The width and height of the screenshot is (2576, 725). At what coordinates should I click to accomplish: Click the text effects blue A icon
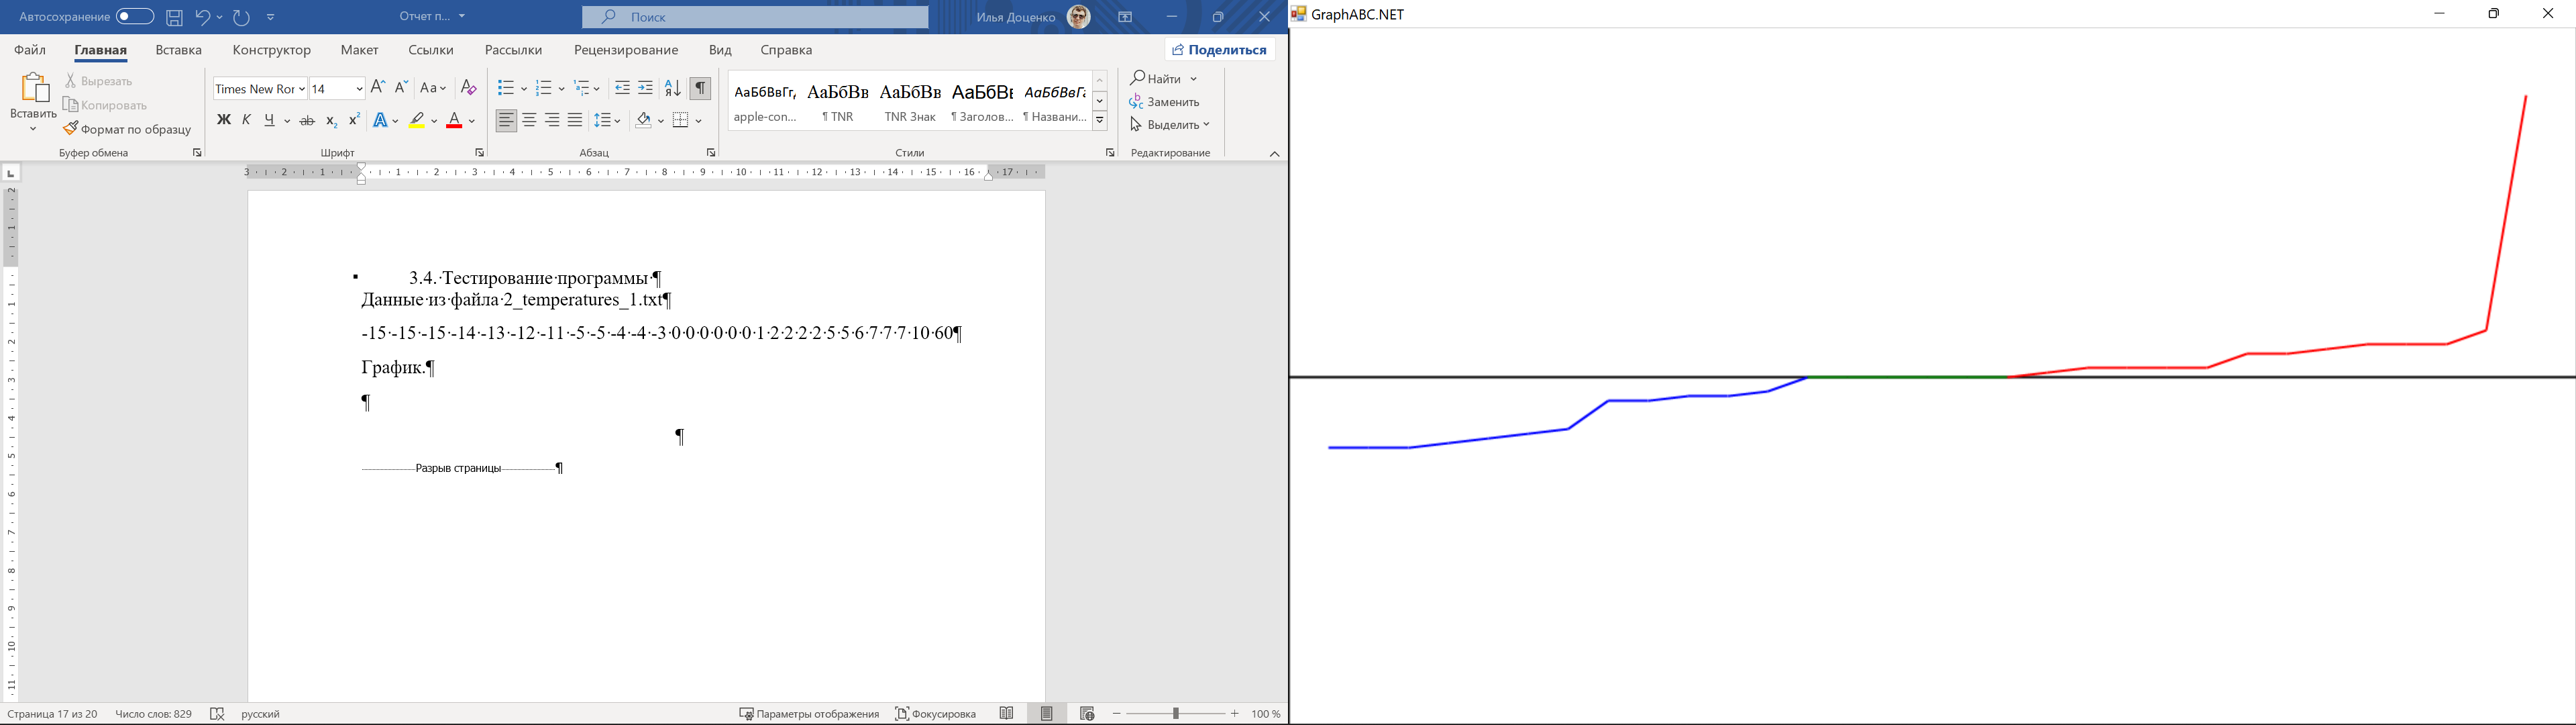tap(380, 120)
